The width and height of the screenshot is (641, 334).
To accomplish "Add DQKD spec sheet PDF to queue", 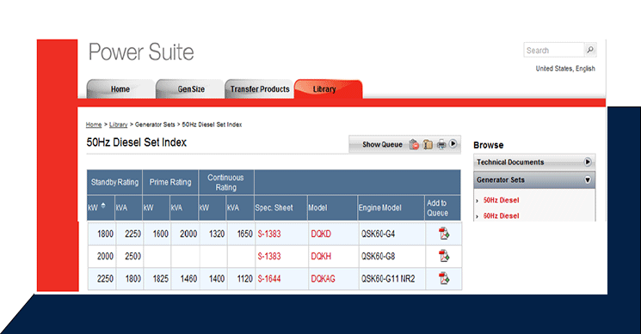I will (x=444, y=234).
